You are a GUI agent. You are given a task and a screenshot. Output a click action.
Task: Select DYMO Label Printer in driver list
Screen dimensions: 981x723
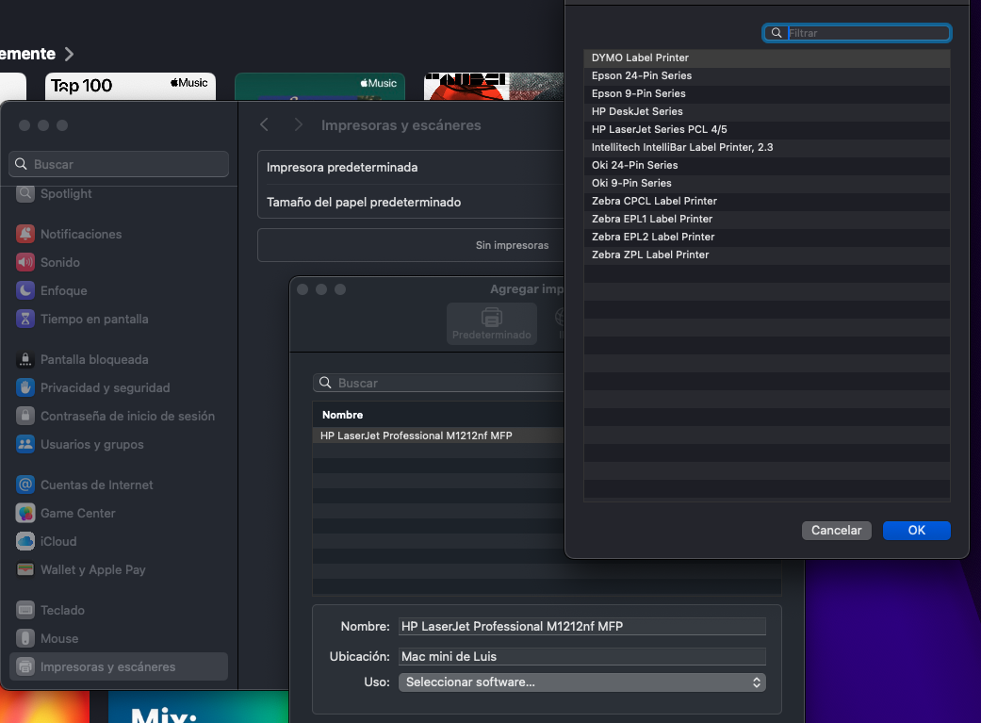pyautogui.click(x=766, y=58)
